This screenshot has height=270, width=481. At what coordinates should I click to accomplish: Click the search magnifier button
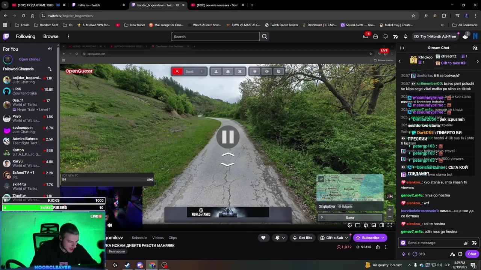265,36
